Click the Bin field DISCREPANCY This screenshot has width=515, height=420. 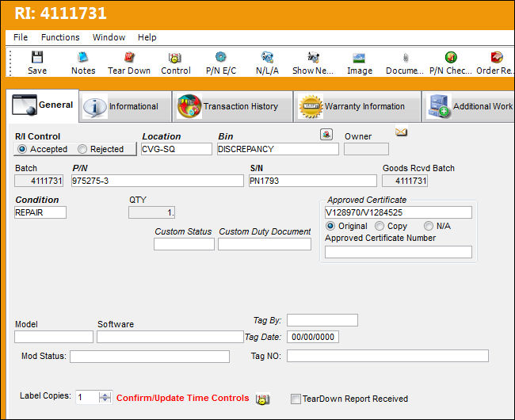(x=278, y=149)
